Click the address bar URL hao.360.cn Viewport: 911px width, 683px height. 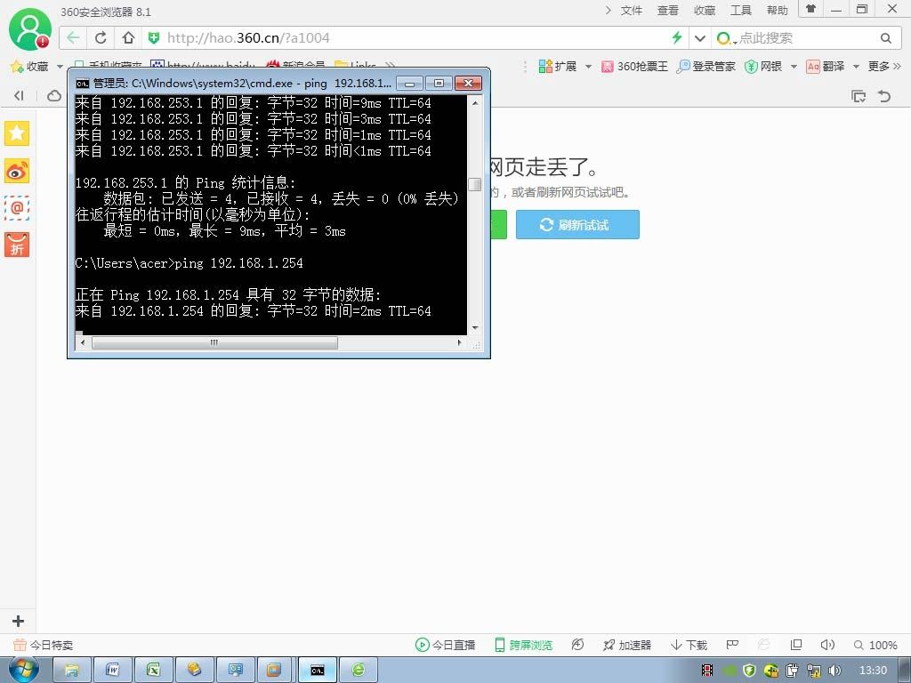pos(248,37)
